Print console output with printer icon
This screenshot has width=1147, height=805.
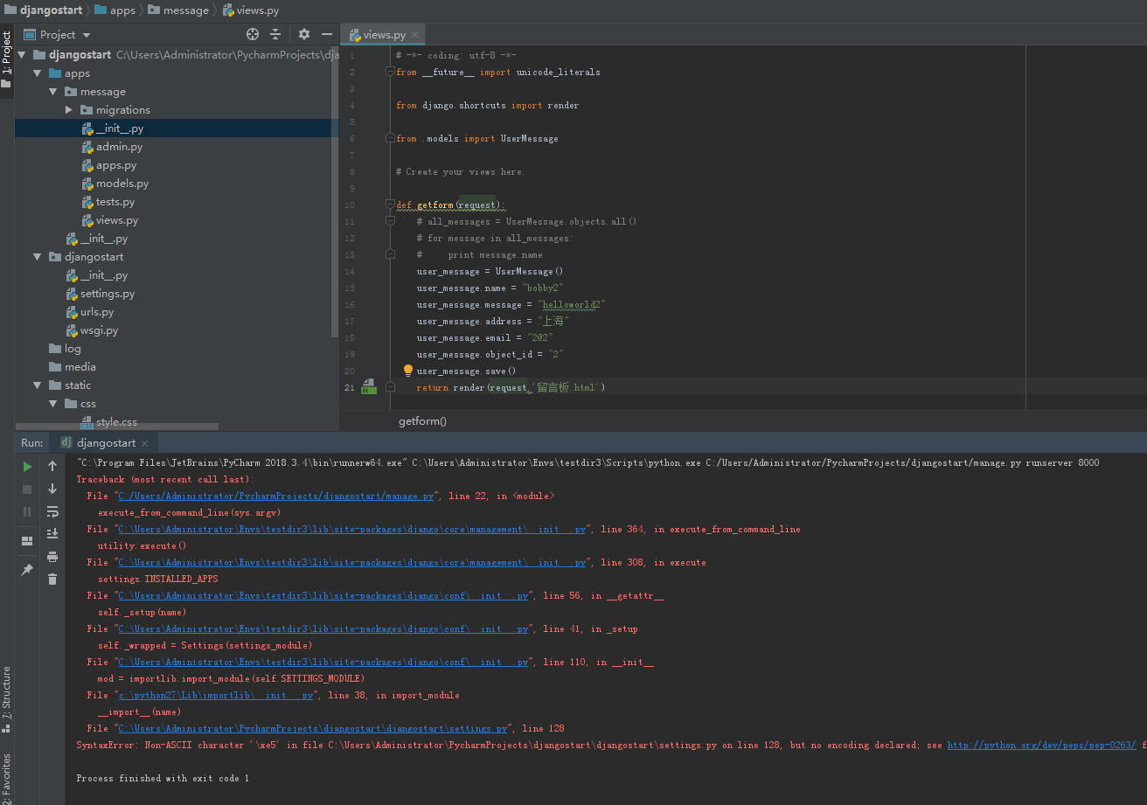(52, 557)
